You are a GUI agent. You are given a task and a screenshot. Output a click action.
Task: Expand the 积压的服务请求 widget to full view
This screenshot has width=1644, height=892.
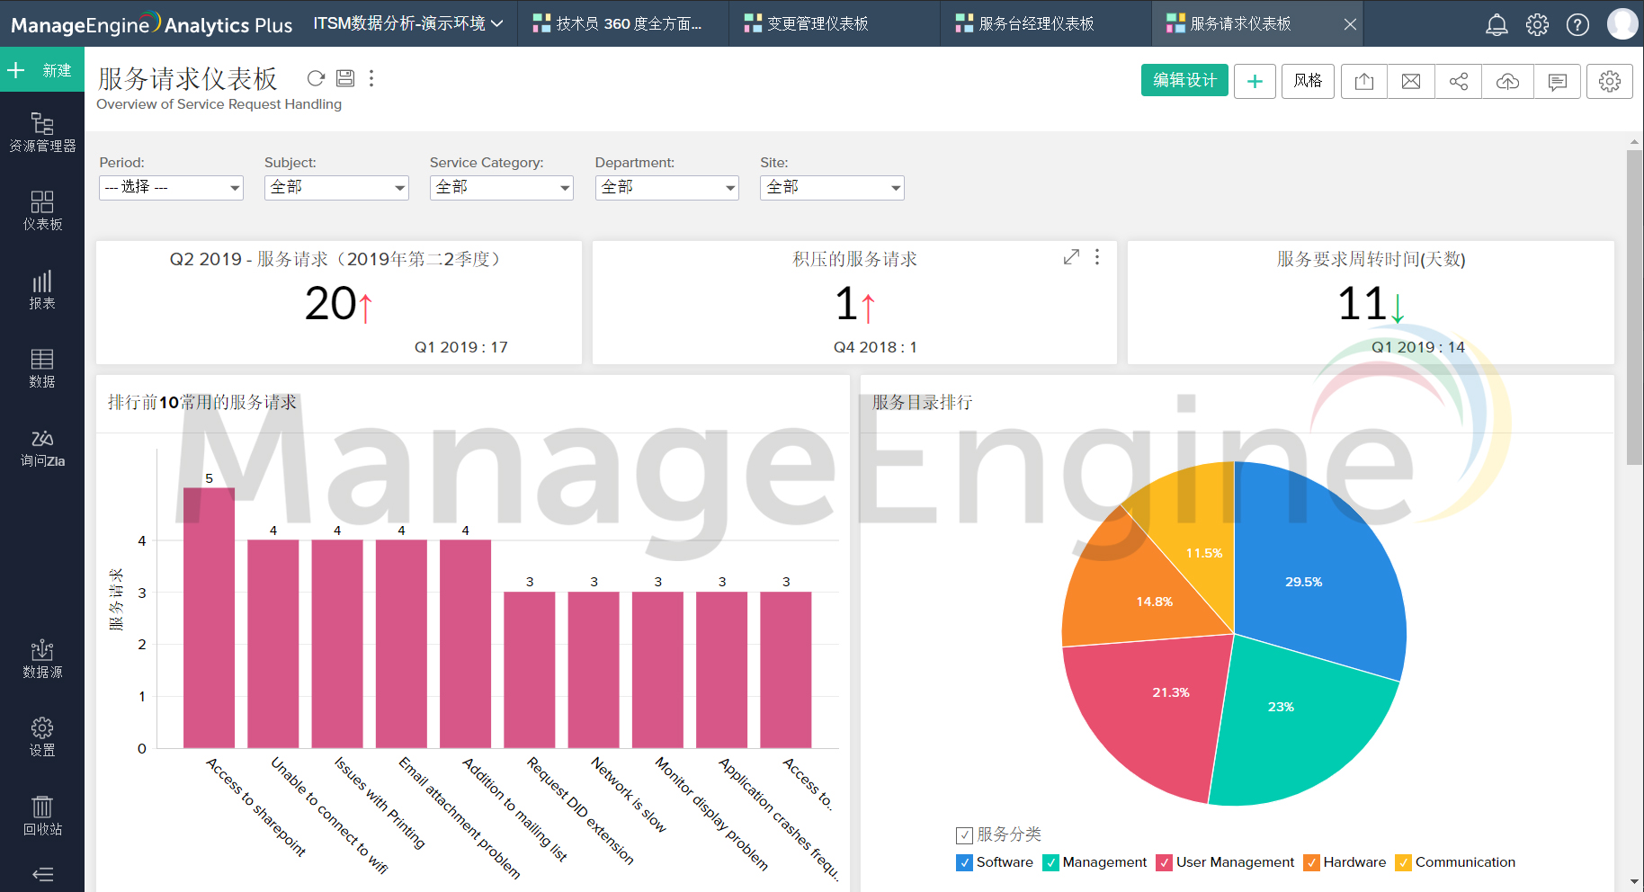click(x=1071, y=257)
